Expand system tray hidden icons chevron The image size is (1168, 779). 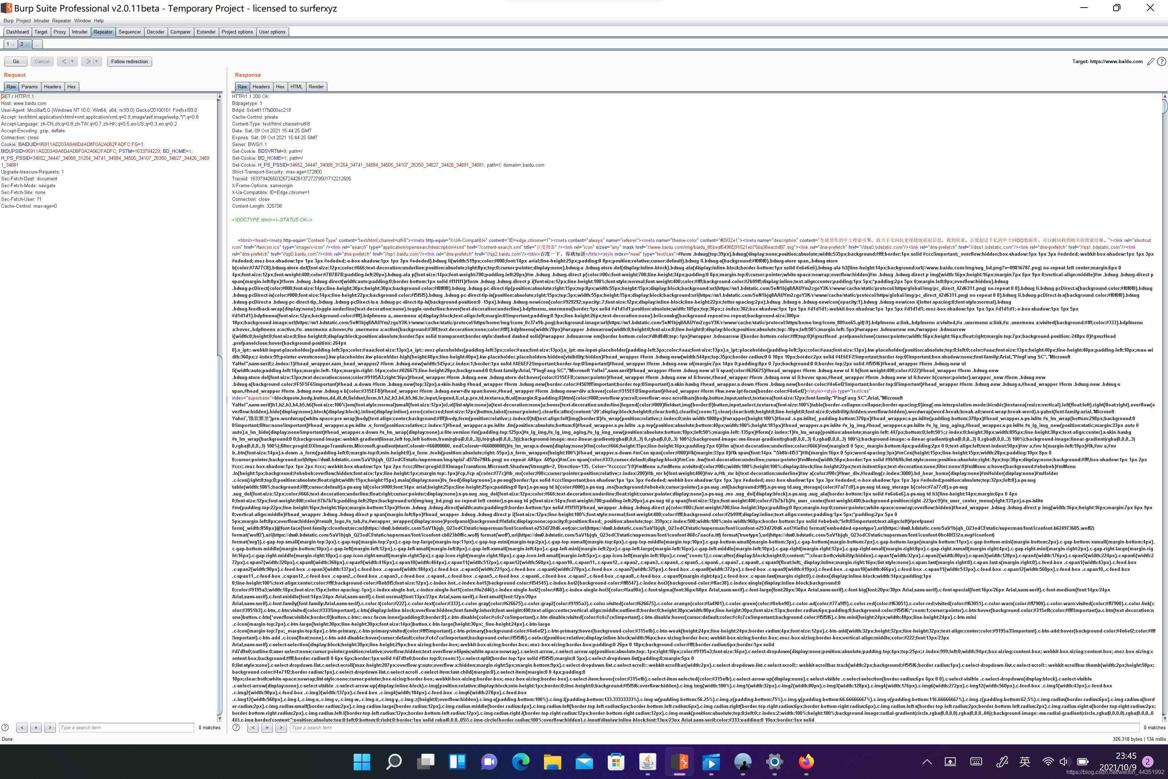click(x=927, y=762)
